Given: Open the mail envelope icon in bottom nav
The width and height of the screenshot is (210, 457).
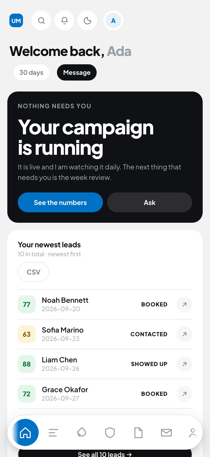Looking at the screenshot, I should (x=166, y=433).
